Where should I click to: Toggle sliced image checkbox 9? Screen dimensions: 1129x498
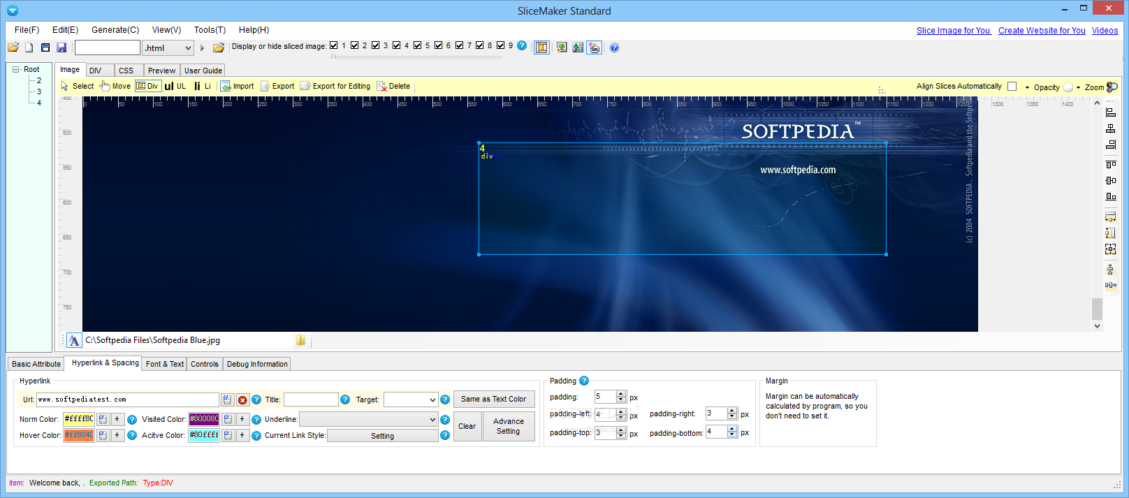[x=501, y=45]
